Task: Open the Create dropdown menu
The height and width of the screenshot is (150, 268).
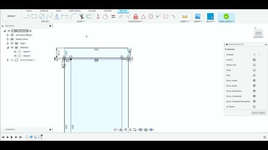Action: pos(45,21)
